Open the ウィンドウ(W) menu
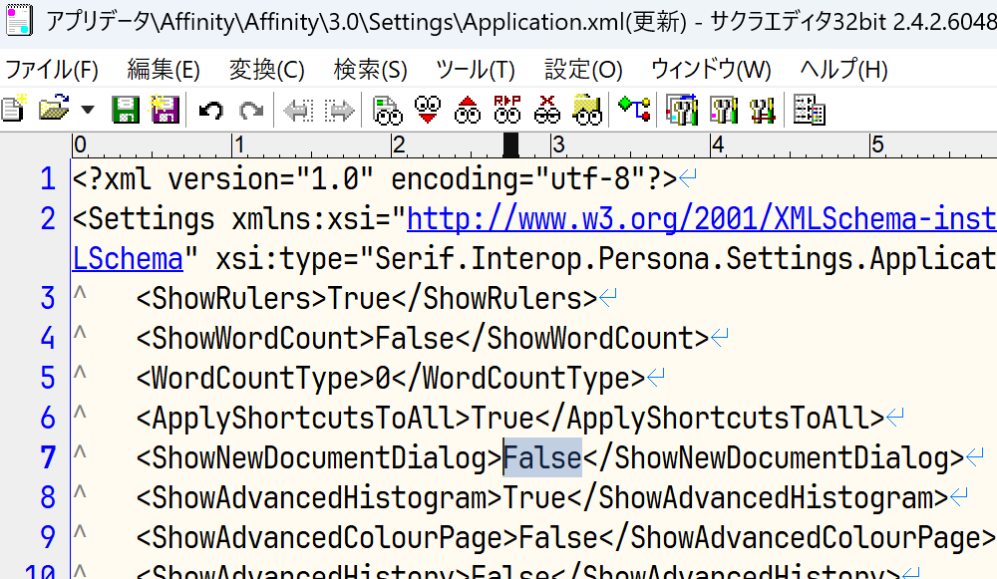Viewport: 997px width, 579px height. pos(712,69)
